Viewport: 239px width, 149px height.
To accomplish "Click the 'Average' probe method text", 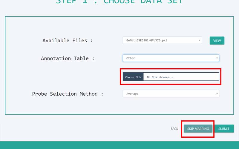I will click(x=132, y=94).
